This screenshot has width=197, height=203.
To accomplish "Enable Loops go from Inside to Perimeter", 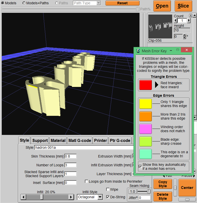I will pyautogui.click(x=87, y=181).
